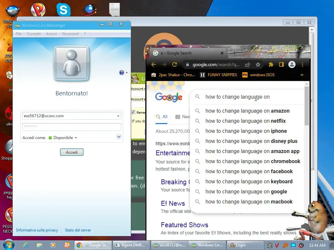This screenshot has height=250, width=334.
Task: Click the Accedi sign-in button
Action: (x=71, y=152)
